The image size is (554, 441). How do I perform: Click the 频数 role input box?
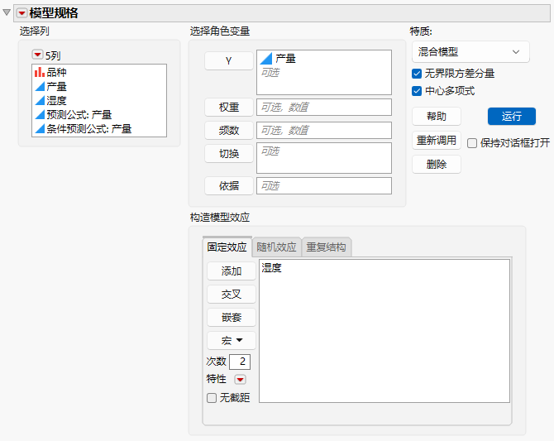[x=324, y=131]
